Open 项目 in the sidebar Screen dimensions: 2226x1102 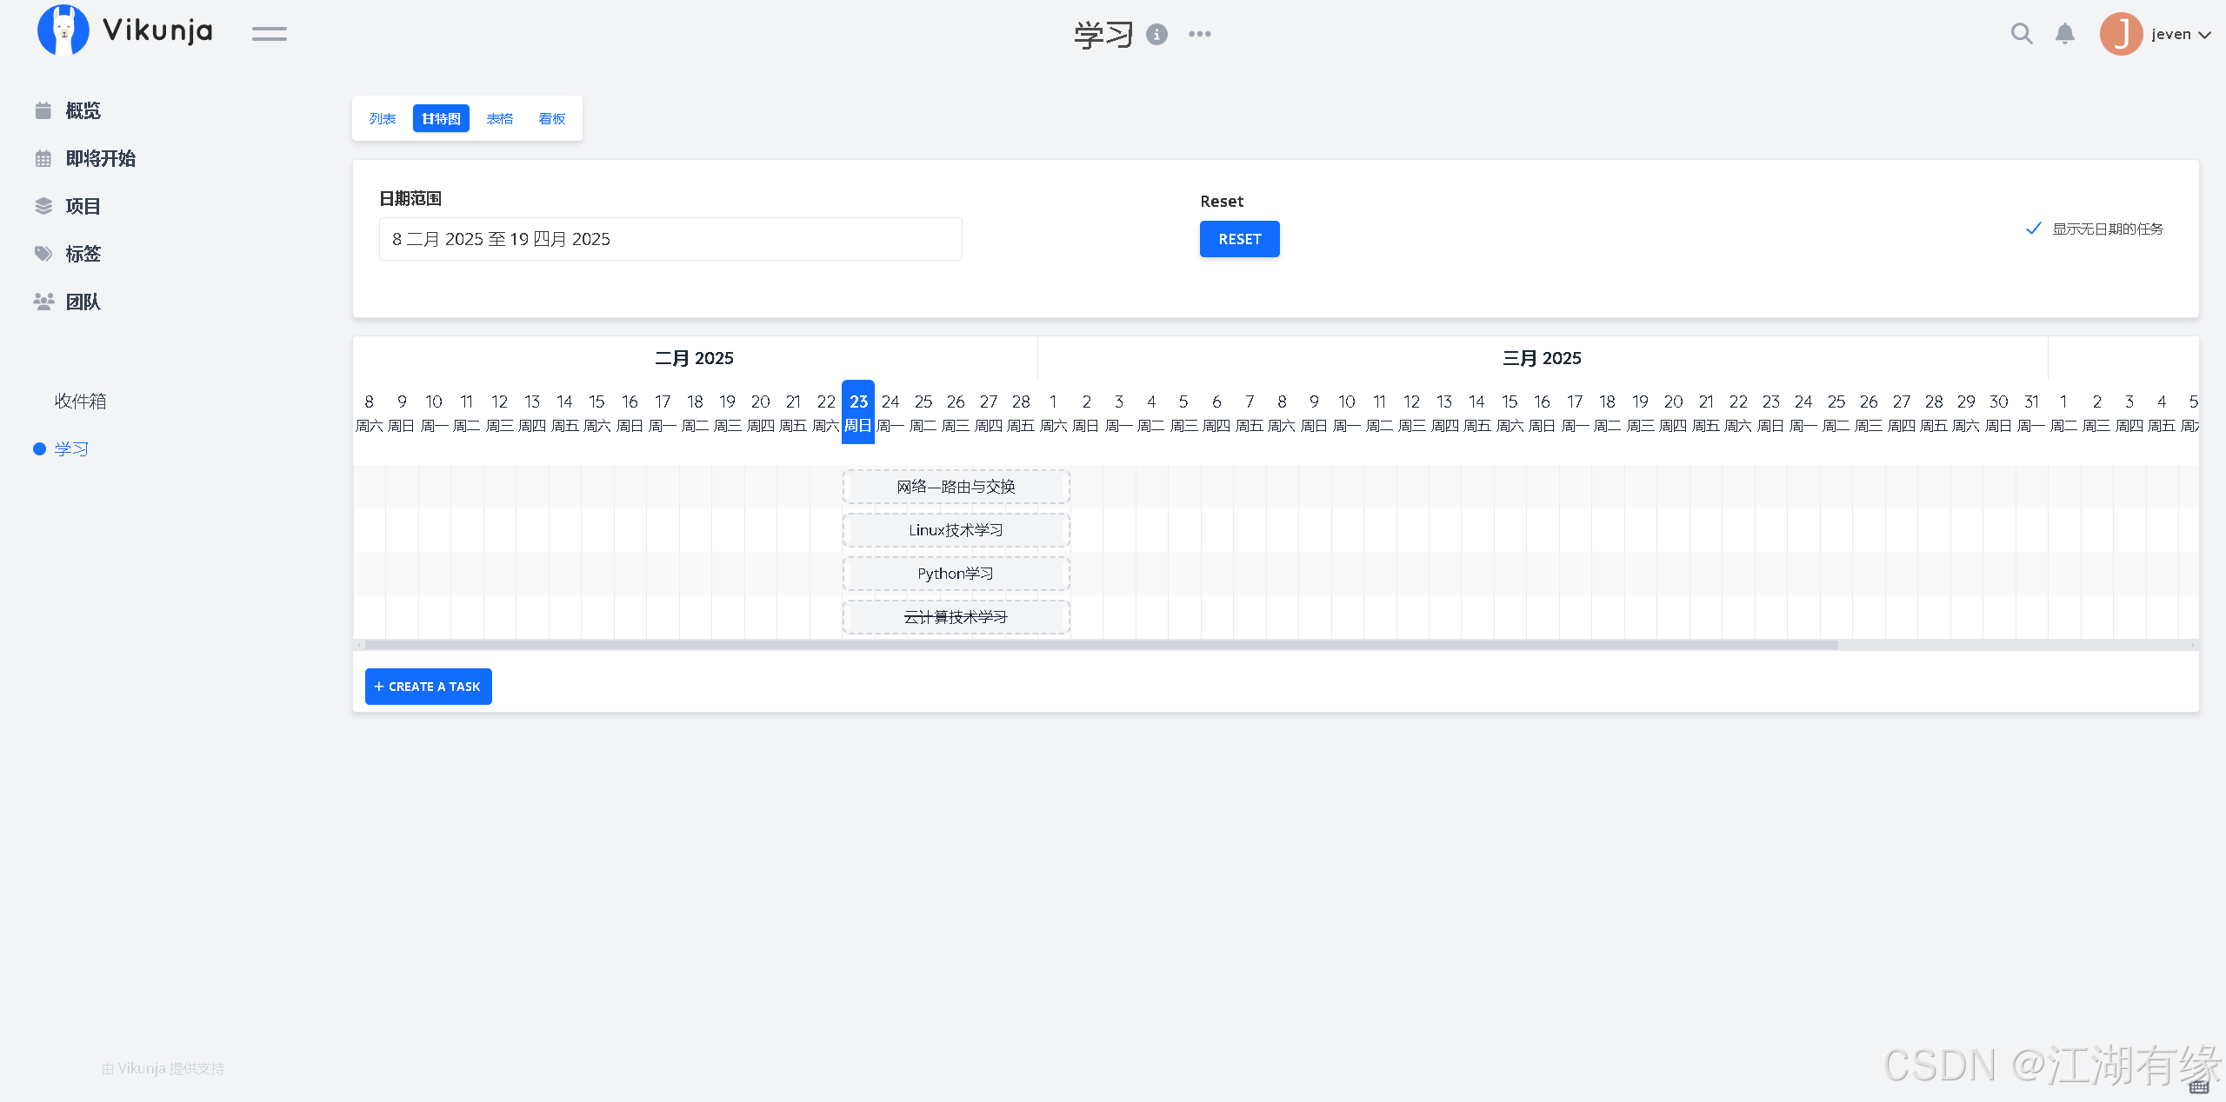(x=83, y=206)
